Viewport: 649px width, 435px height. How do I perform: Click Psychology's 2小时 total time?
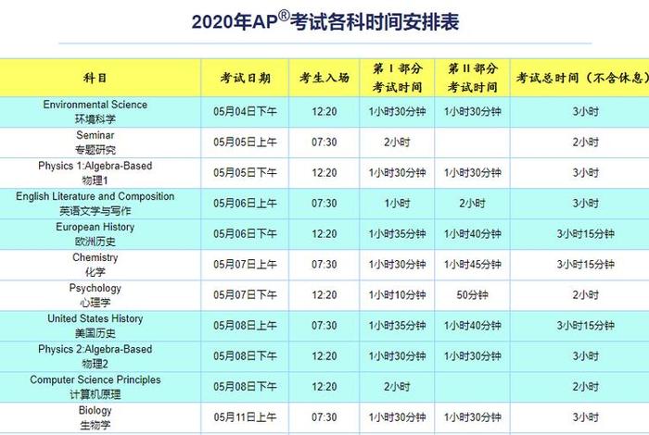(x=586, y=295)
